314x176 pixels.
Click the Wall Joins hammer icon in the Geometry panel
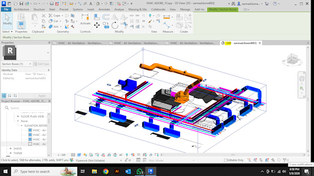point(72,26)
